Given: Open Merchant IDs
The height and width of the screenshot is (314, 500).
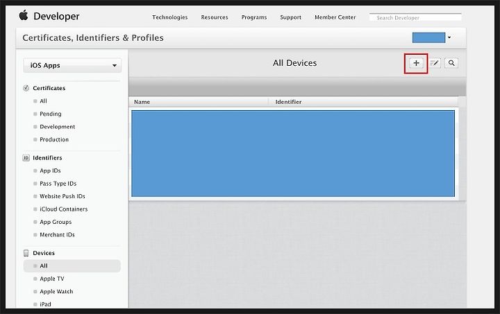Looking at the screenshot, I should (57, 234).
